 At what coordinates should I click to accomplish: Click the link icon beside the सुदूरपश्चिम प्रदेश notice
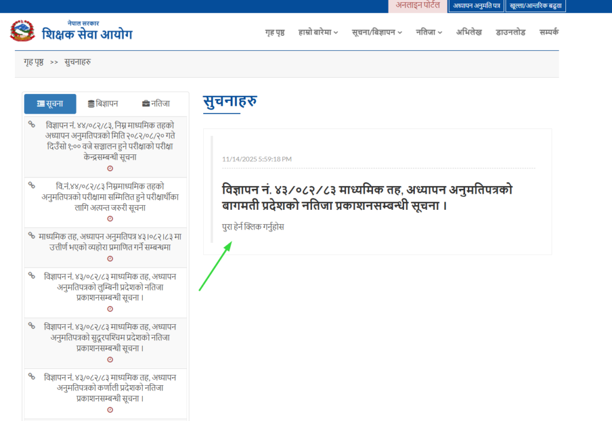tap(32, 325)
